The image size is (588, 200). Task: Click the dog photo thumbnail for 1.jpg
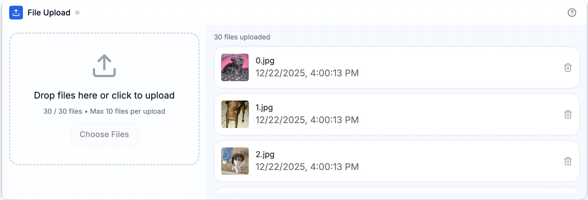(235, 114)
